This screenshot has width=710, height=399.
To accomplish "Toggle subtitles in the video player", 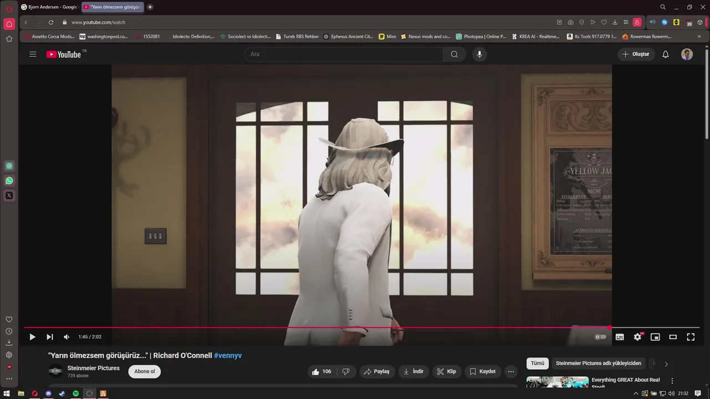I will tap(620, 336).
